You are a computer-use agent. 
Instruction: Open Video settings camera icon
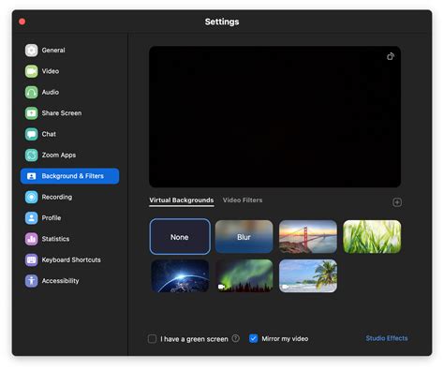[x=32, y=71]
